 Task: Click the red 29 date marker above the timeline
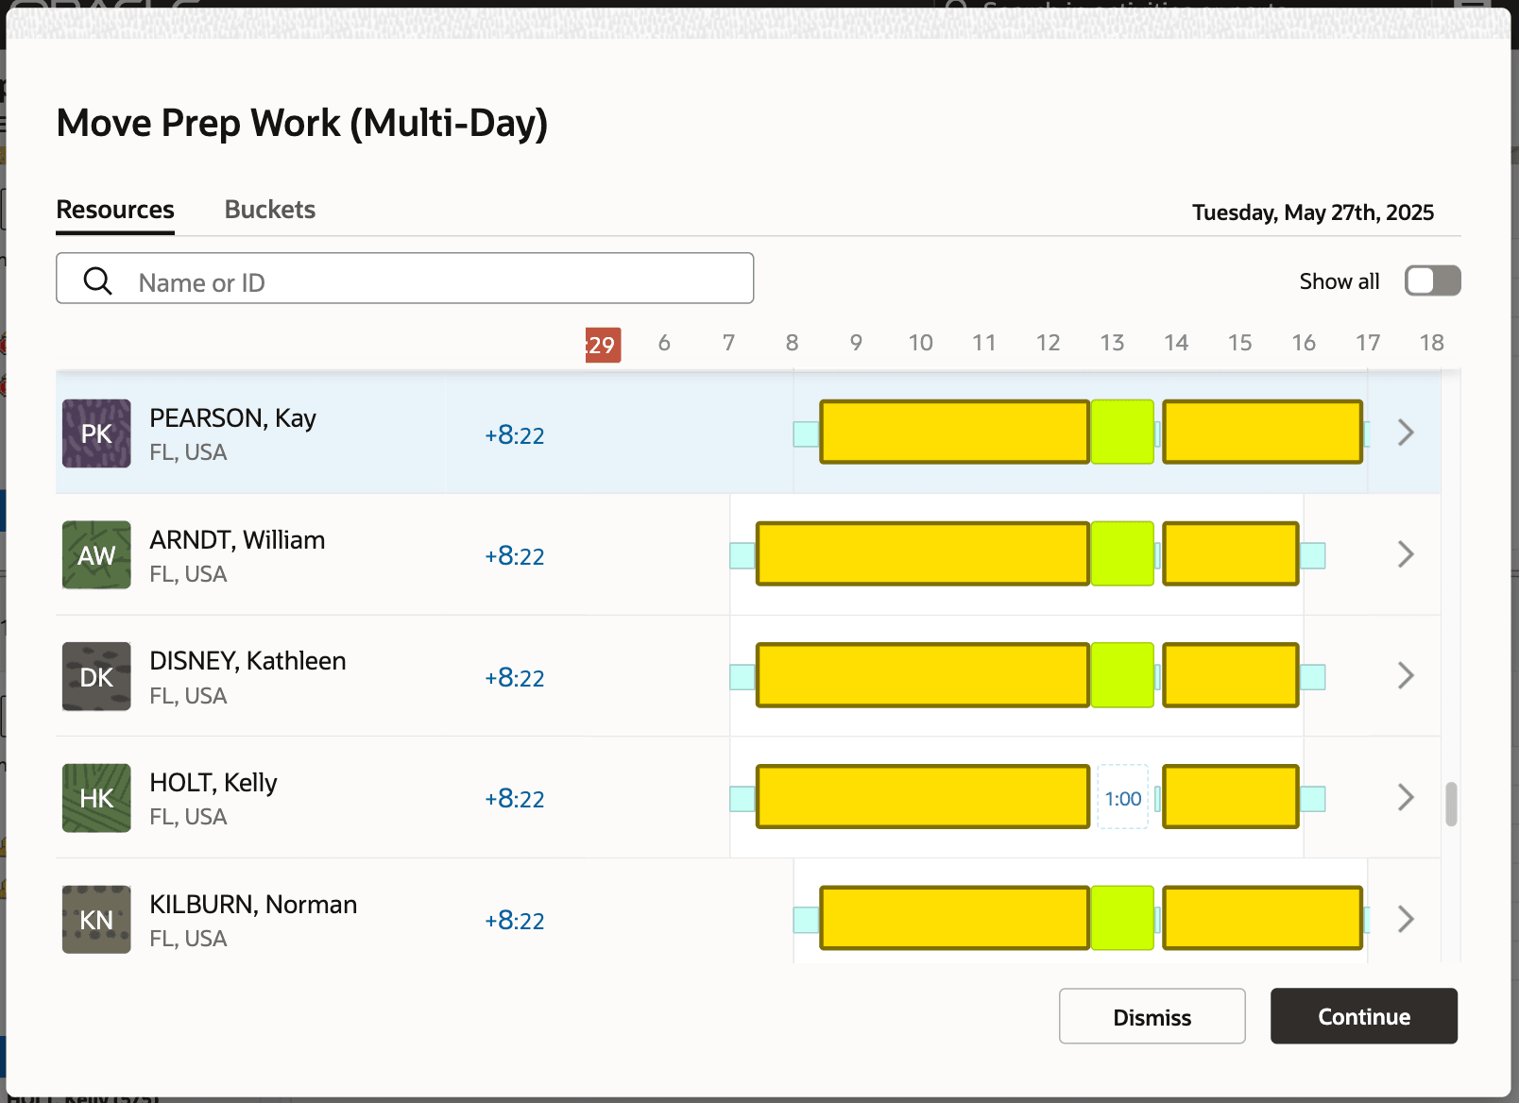coord(602,346)
